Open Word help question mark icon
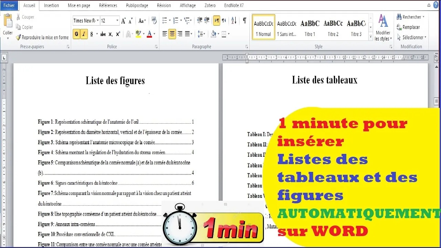Image resolution: width=441 pixels, height=248 pixels. [435, 5]
